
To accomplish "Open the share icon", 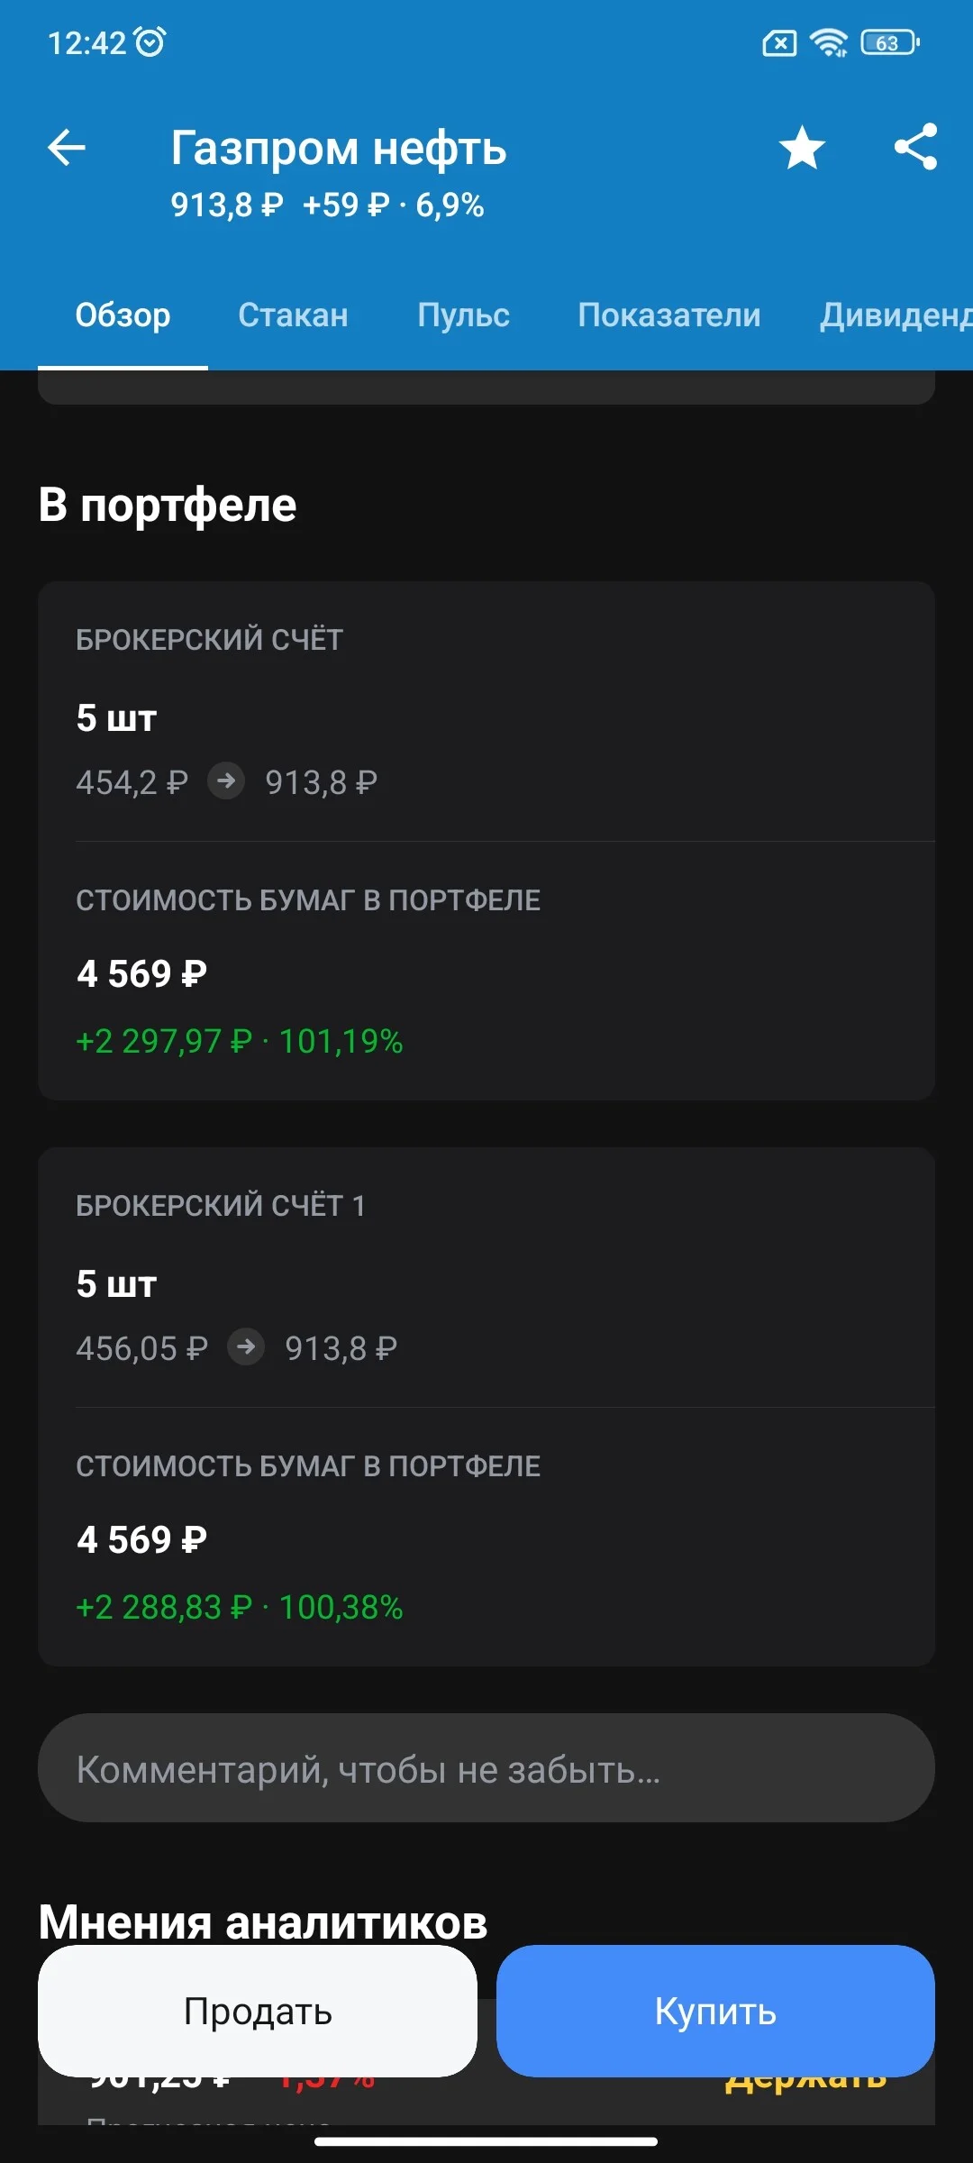I will (x=916, y=147).
